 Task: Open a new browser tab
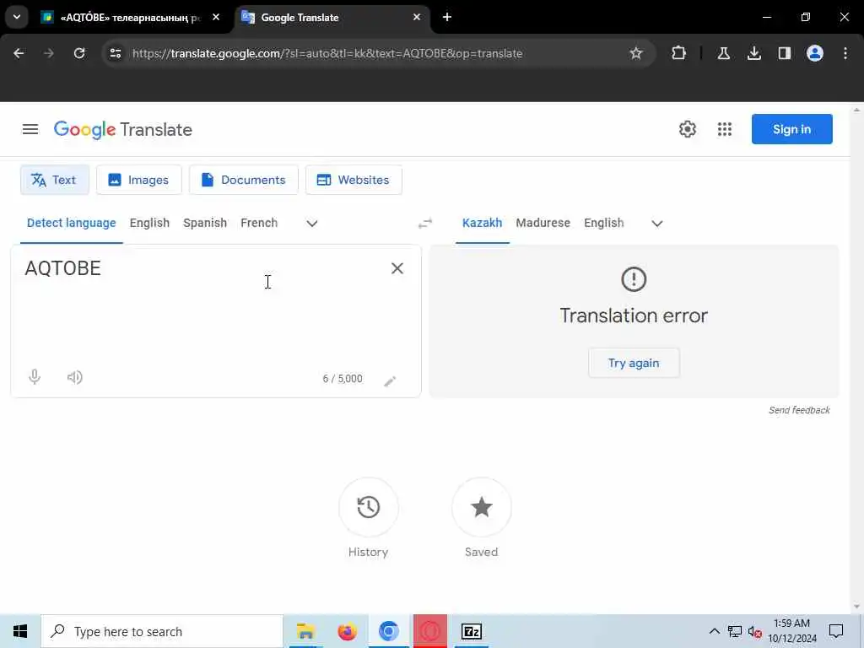[x=447, y=17]
